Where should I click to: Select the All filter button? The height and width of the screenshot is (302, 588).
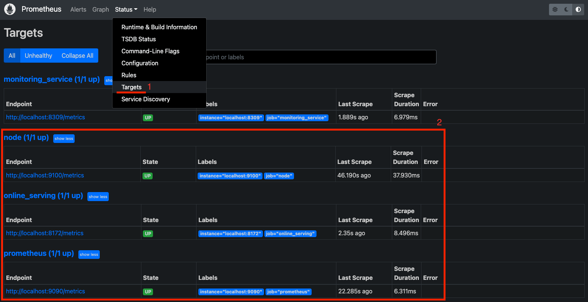click(x=12, y=56)
